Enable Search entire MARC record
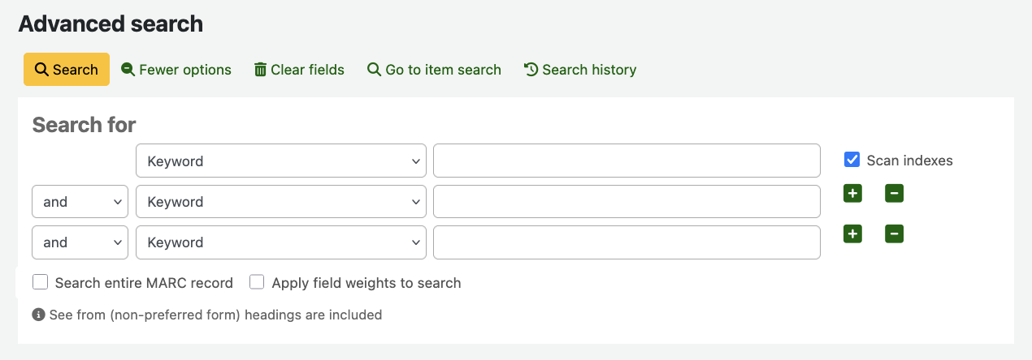Viewport: 1032px width, 360px height. 40,282
